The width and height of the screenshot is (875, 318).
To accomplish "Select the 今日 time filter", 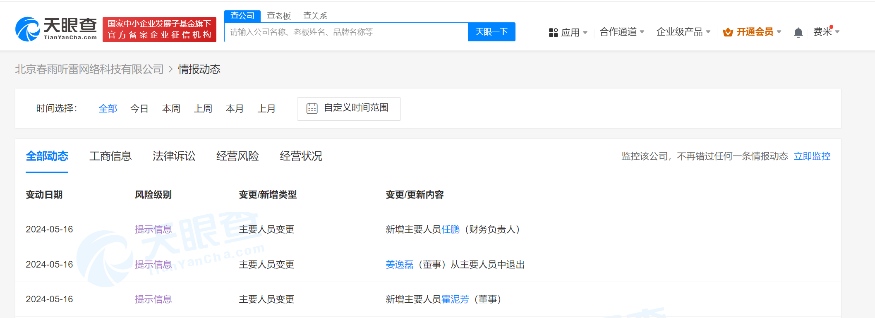I will 139,109.
